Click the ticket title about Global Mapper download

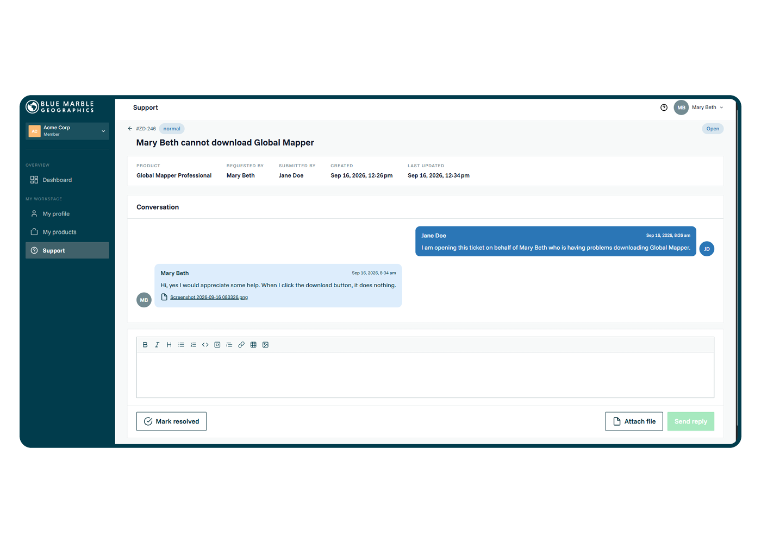225,143
